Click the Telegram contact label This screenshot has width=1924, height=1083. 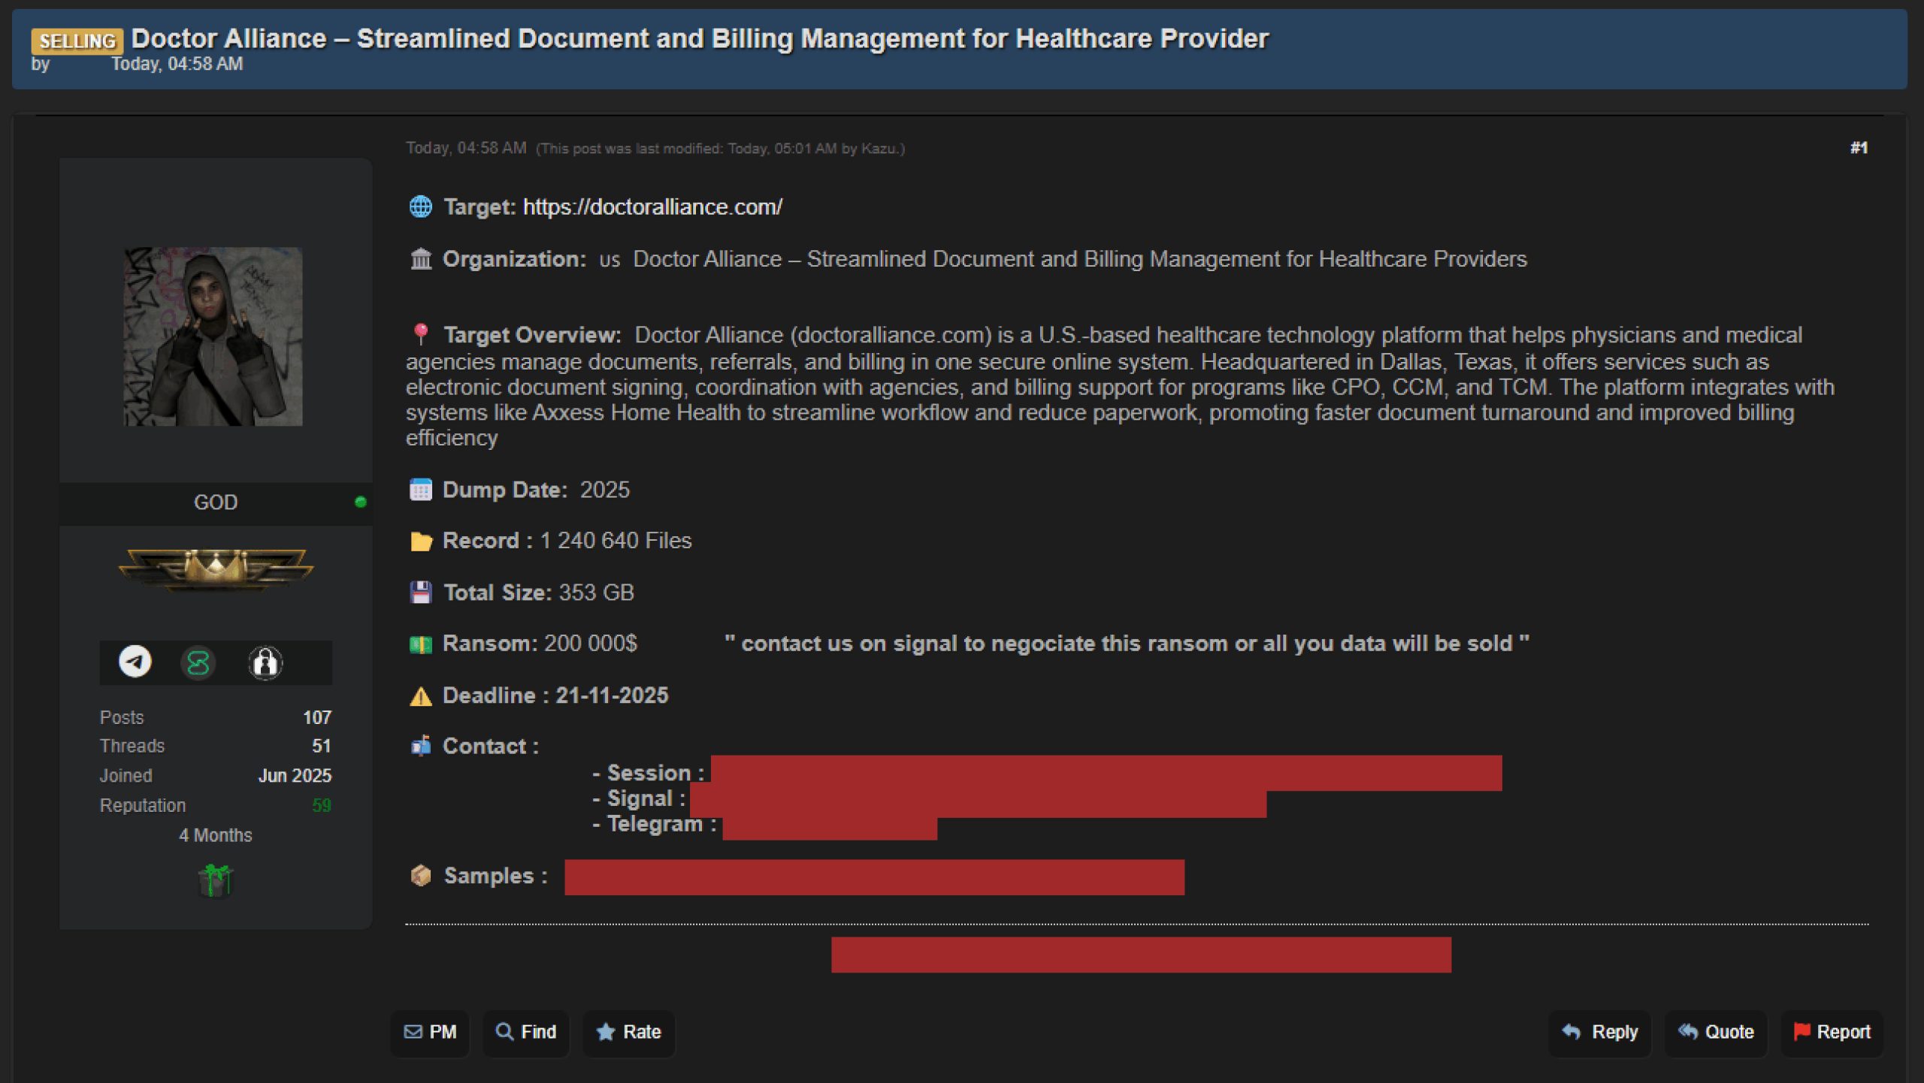pos(661,824)
